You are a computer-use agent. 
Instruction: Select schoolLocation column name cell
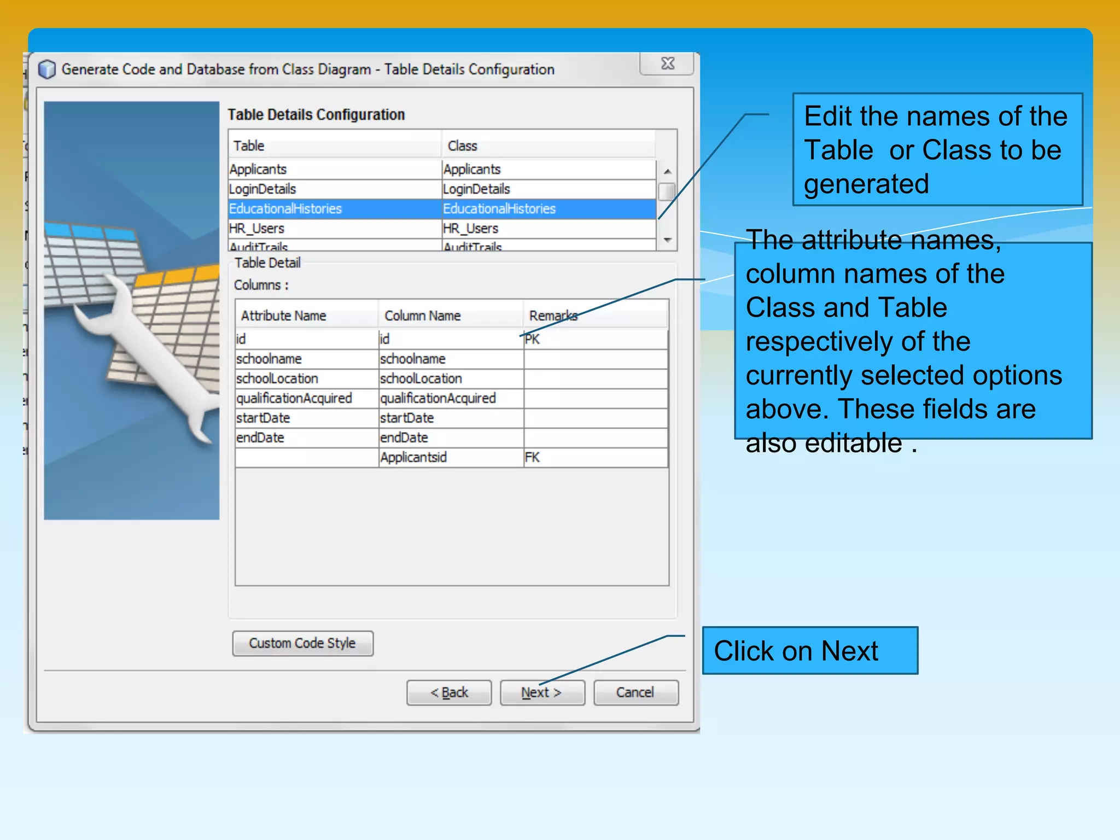tap(451, 378)
